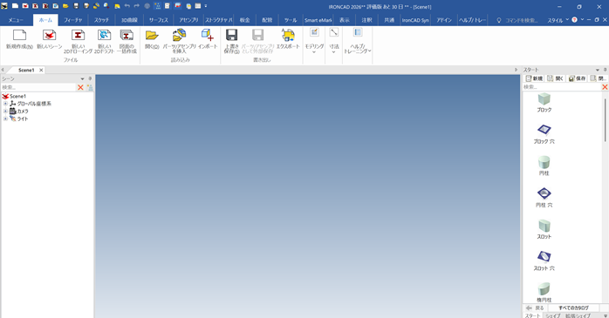Image resolution: width=609 pixels, height=318 pixels.
Task: Click the シーン panel search field
Action: pos(38,87)
